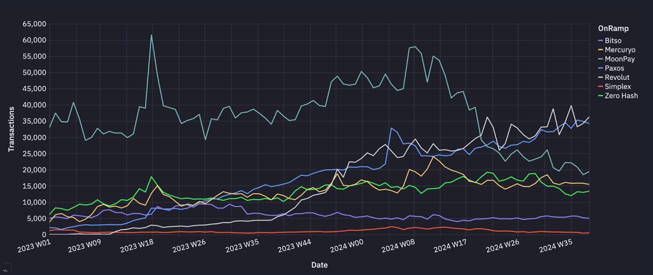
Task: Click the OnRamp legend title
Action: [613, 28]
